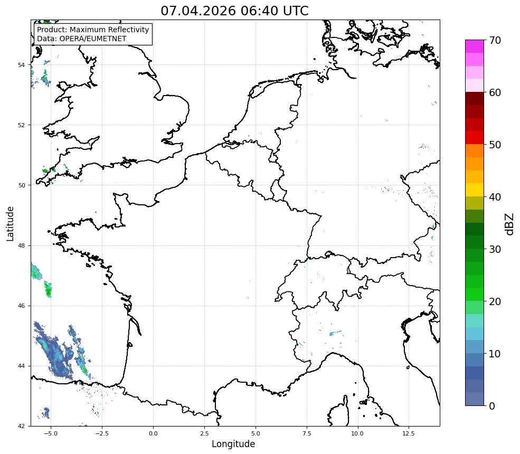This screenshot has height=454, width=520.
Task: Click latitude tick label 52
Action: pos(21,125)
